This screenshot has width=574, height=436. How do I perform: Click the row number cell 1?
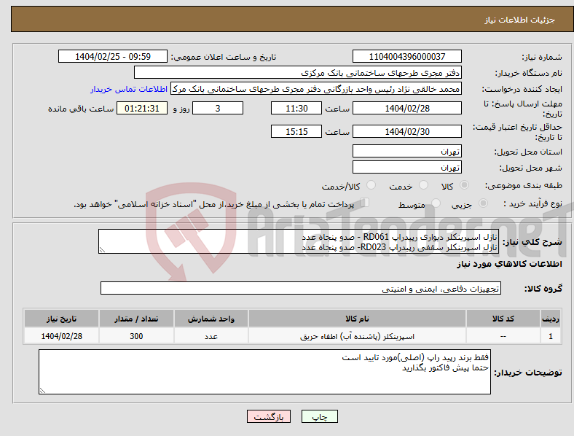pos(551,336)
